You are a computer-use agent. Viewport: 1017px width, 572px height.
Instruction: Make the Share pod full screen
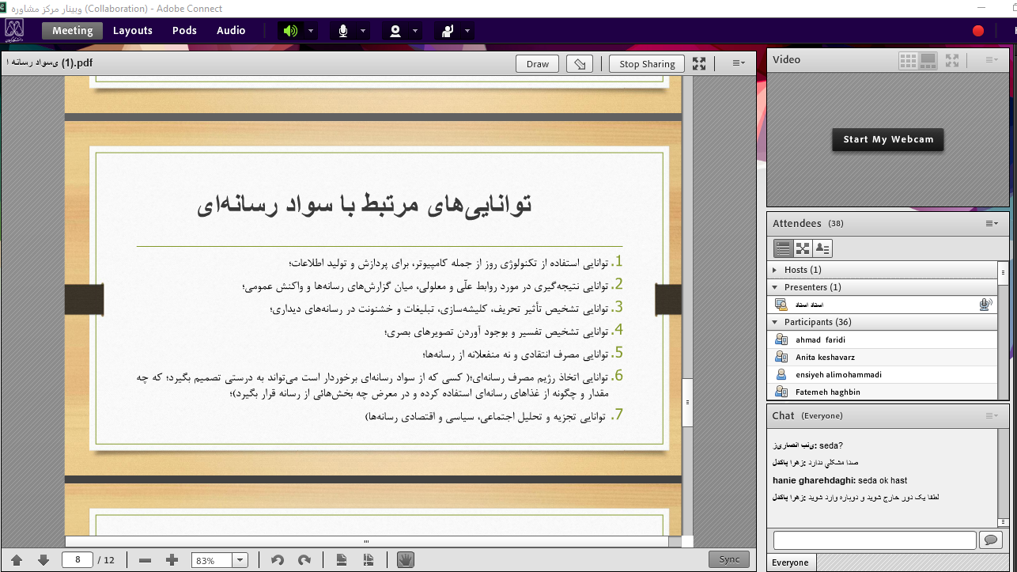(699, 64)
